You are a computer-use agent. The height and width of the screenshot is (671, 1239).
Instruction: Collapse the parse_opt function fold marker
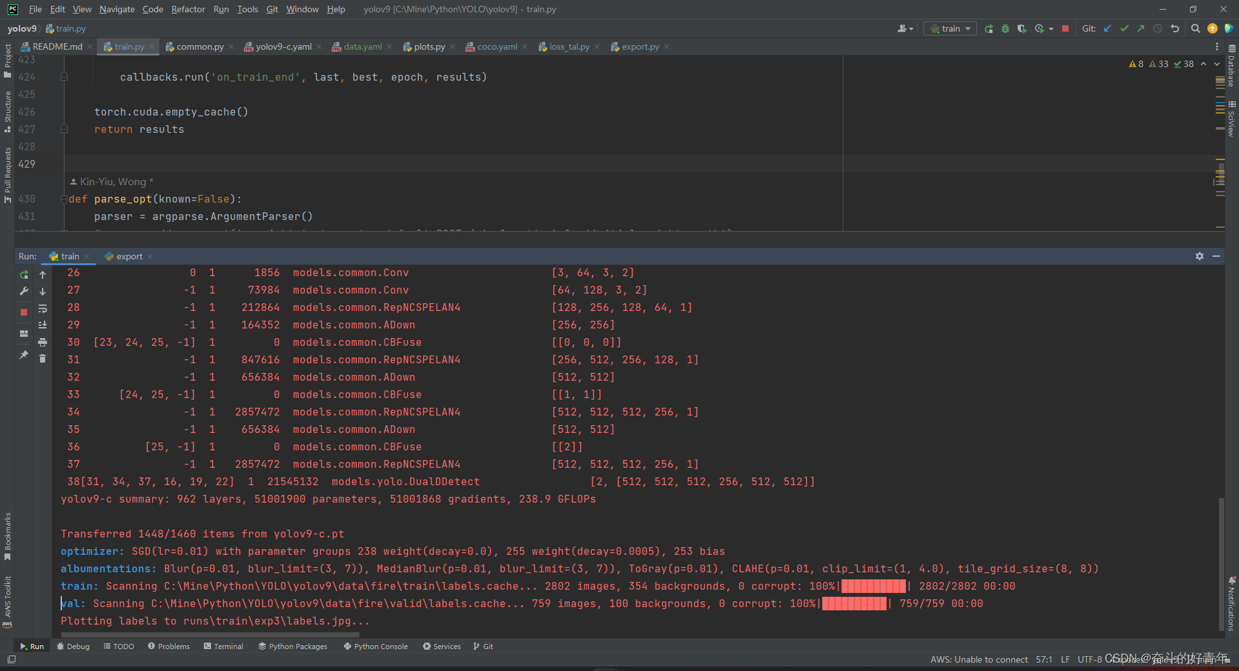(64, 199)
